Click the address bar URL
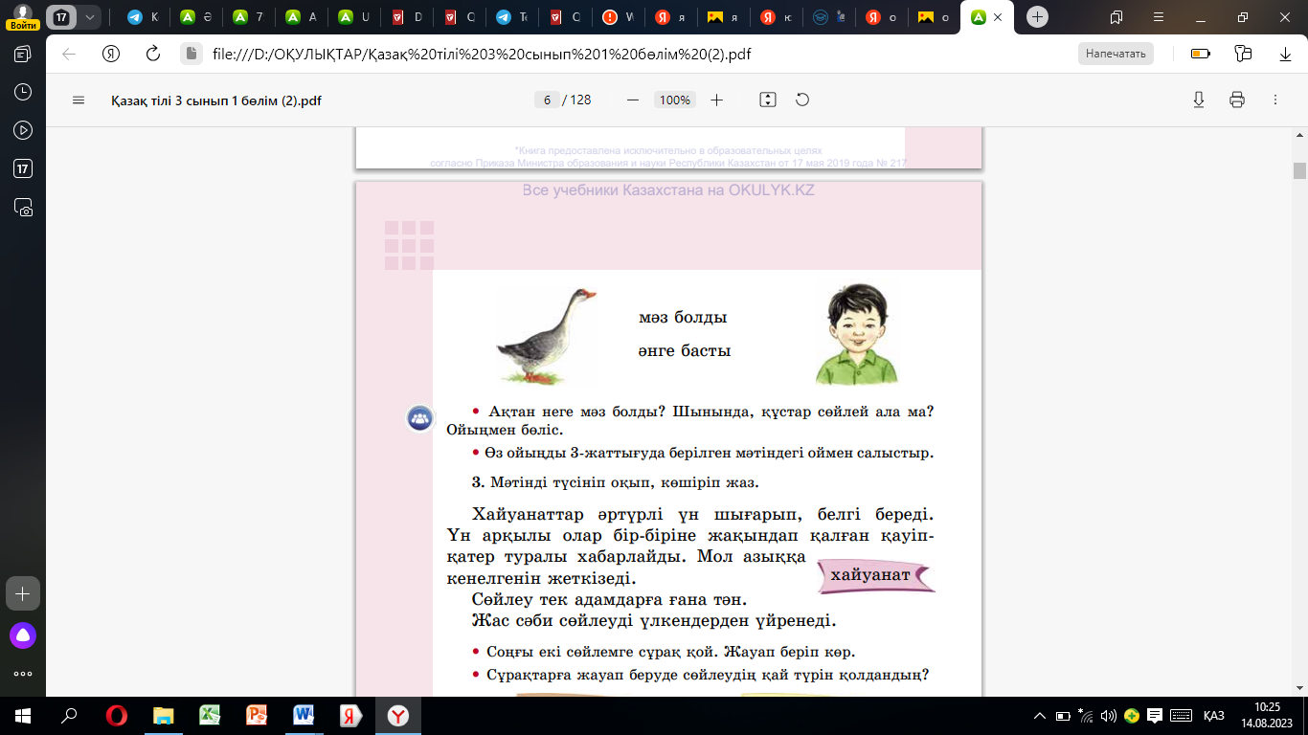Screen dimensions: 1308x735 (482, 54)
